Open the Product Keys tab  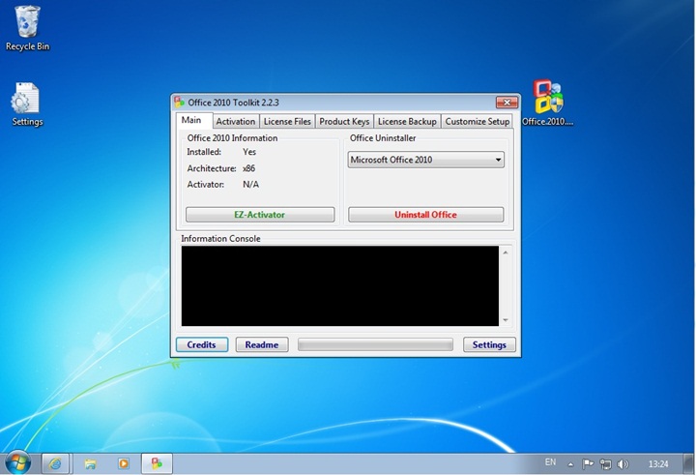point(344,121)
